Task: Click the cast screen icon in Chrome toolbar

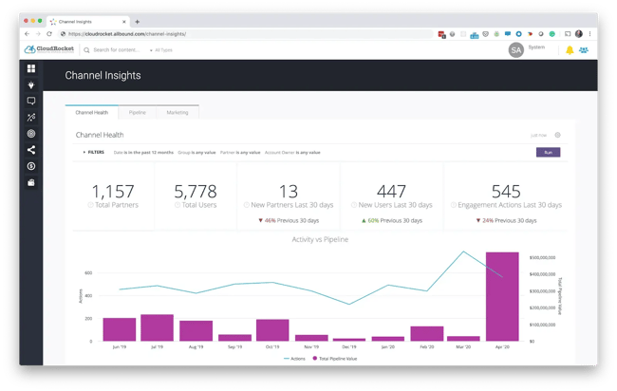Action: [568, 34]
